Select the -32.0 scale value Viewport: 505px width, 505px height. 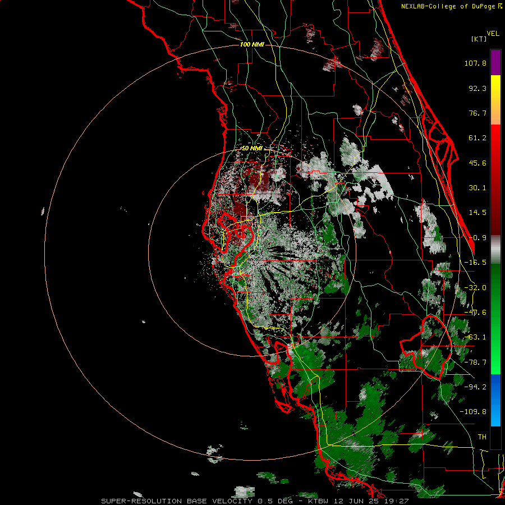click(x=475, y=288)
